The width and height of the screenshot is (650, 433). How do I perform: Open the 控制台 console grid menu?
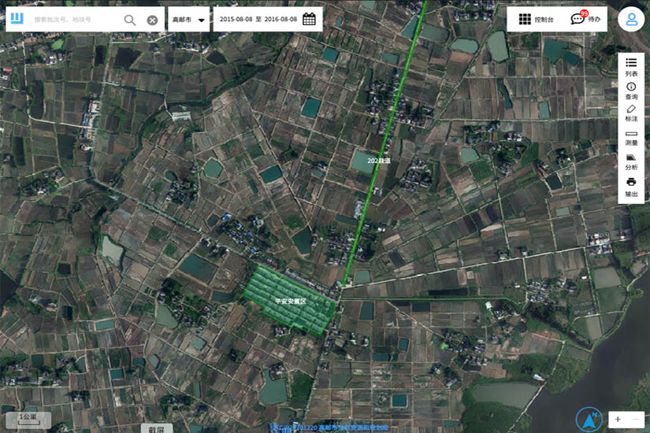click(x=536, y=20)
